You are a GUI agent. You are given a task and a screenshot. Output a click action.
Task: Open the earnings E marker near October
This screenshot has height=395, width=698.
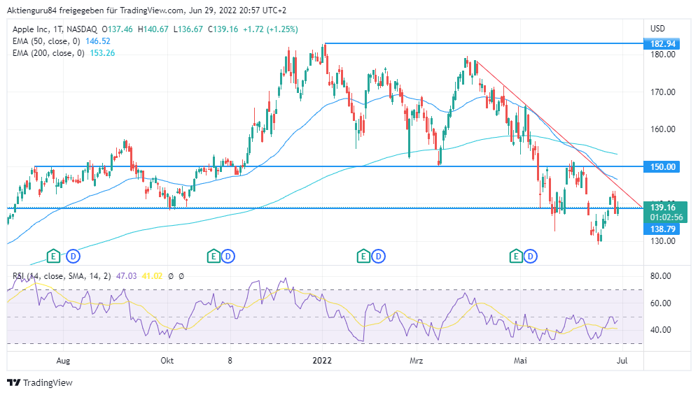[x=214, y=256]
